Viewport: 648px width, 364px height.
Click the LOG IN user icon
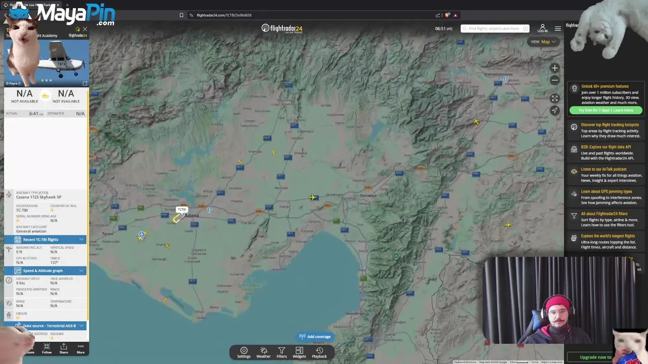pos(542,28)
